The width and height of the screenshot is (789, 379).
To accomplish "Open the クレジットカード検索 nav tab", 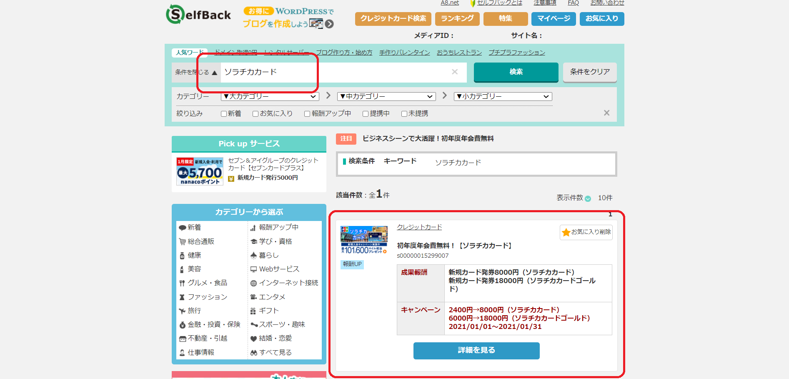I will (x=393, y=19).
